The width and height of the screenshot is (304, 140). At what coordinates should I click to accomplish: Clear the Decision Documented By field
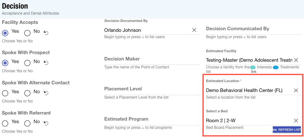194,30
